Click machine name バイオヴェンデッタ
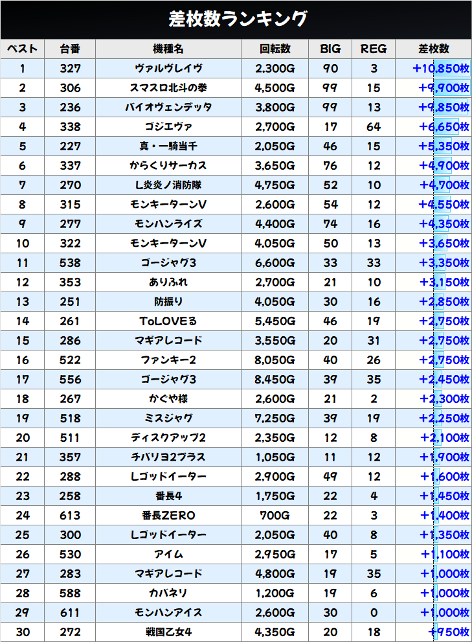This screenshot has height=642, width=472. point(168,108)
